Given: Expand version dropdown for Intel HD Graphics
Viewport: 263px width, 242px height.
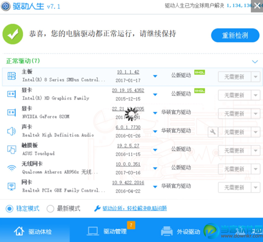Looking at the screenshot, I should pos(155,95).
